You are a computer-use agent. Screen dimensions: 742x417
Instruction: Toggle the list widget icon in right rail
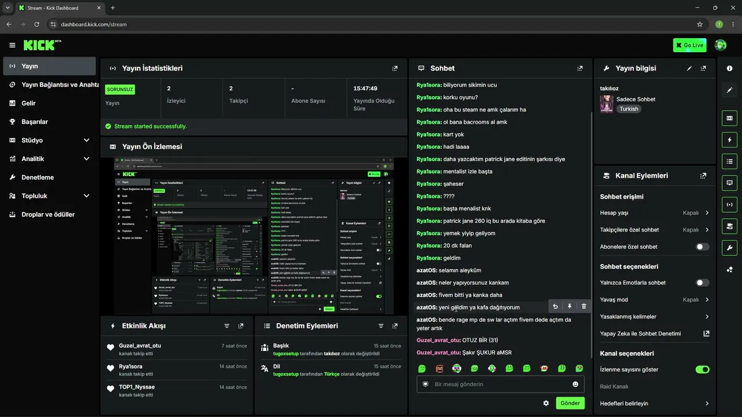(x=729, y=161)
